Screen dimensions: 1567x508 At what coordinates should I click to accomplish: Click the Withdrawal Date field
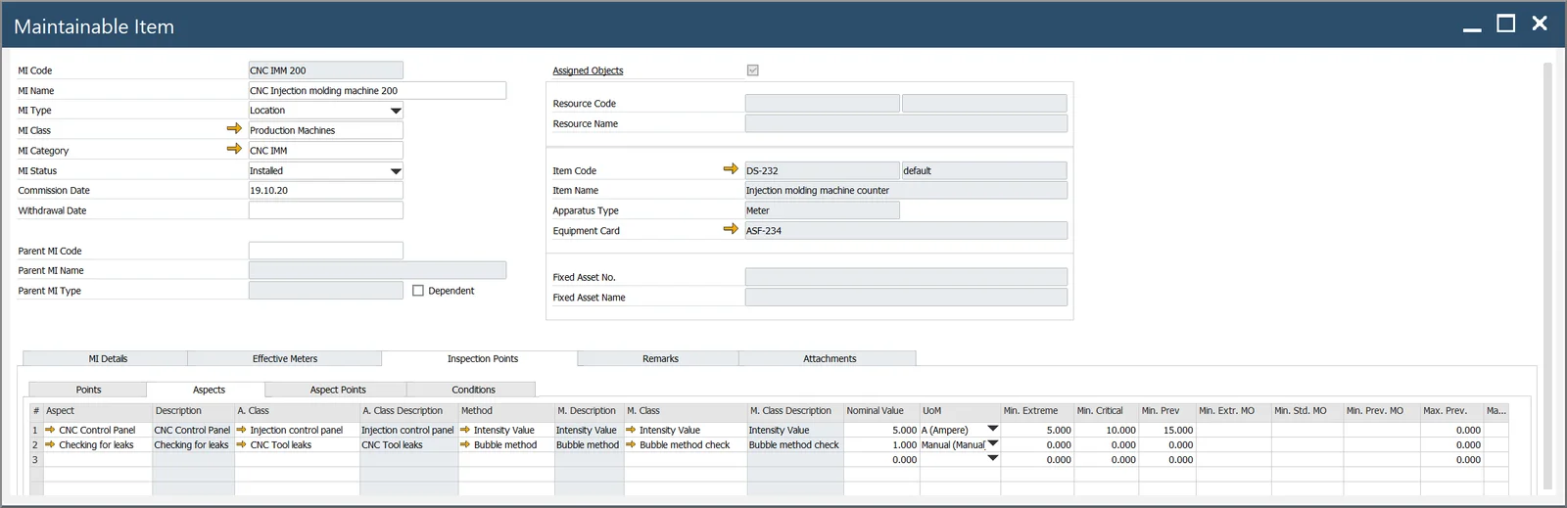point(326,210)
